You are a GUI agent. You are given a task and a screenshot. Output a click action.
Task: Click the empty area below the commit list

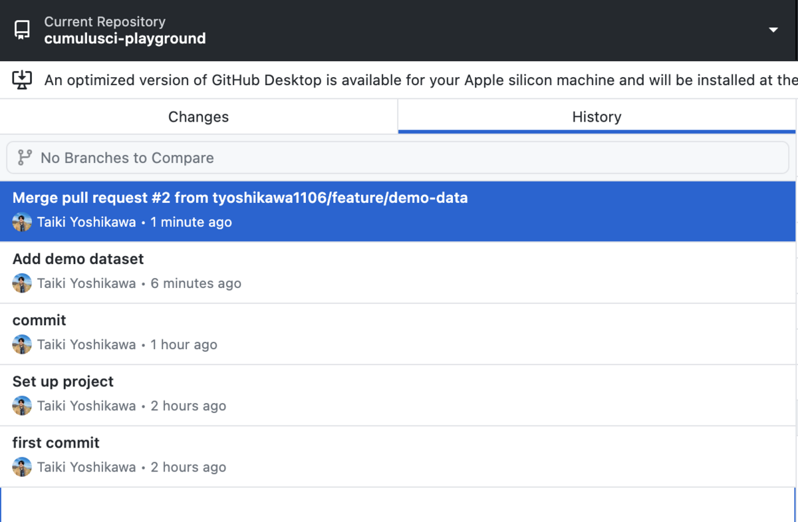[x=398, y=505]
